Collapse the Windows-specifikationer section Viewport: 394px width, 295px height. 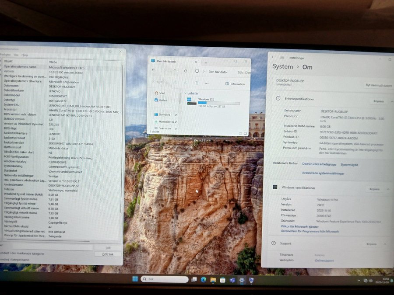click(388, 189)
